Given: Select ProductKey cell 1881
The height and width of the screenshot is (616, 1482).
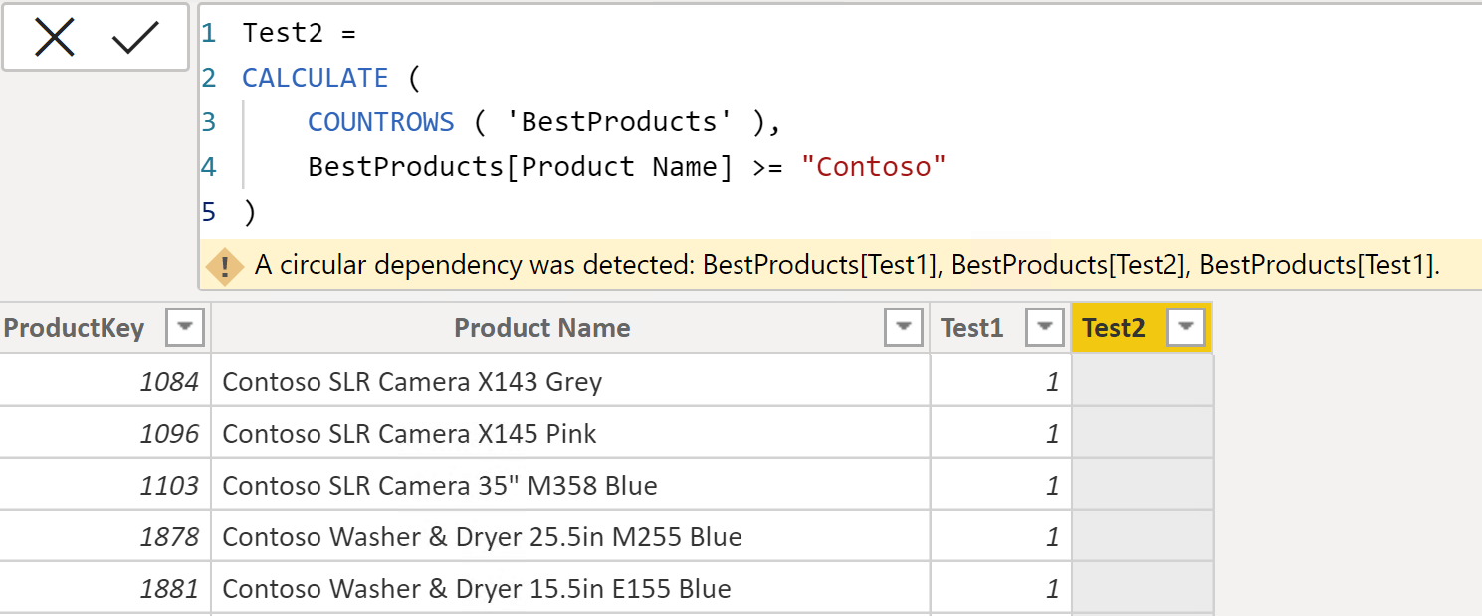Looking at the screenshot, I should 106,588.
